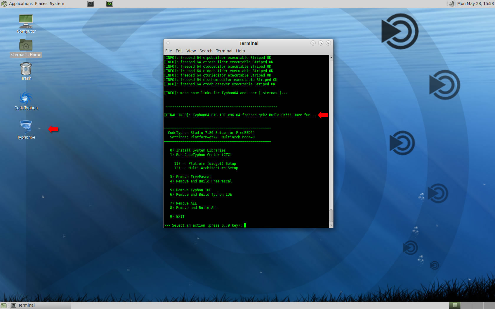Screen dimensions: 495x309
Task: Click the ctdebugserver executable Striped OK line
Action: pos(220,84)
